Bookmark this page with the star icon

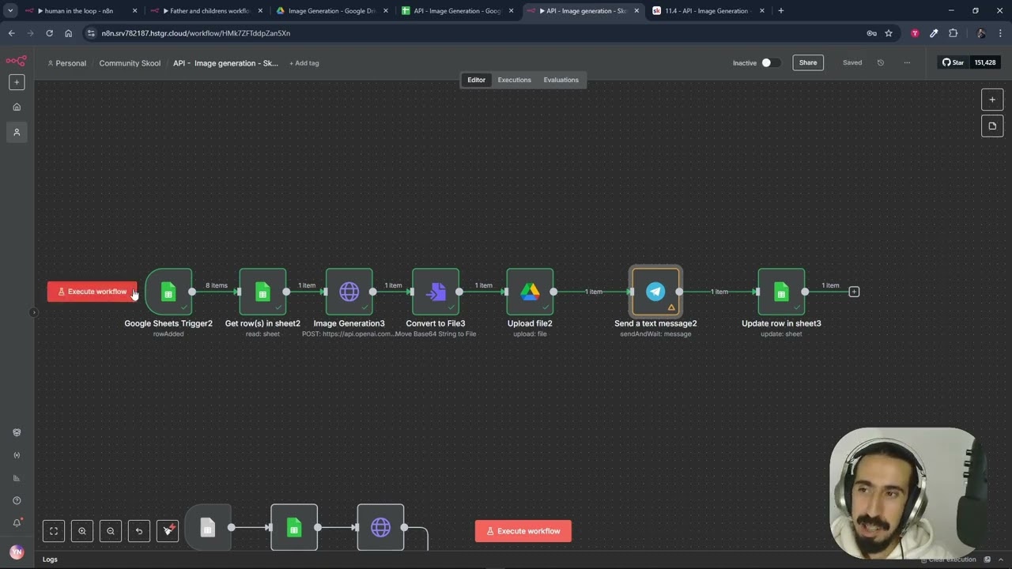[889, 33]
